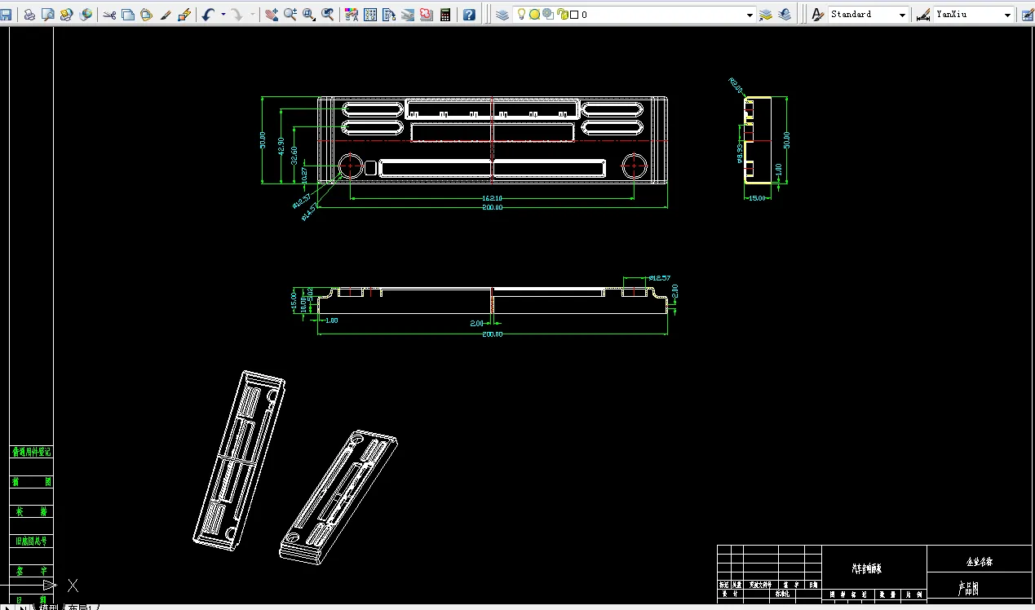Select the 32.60 dimension text
The width and height of the screenshot is (1035, 610).
coord(294,155)
